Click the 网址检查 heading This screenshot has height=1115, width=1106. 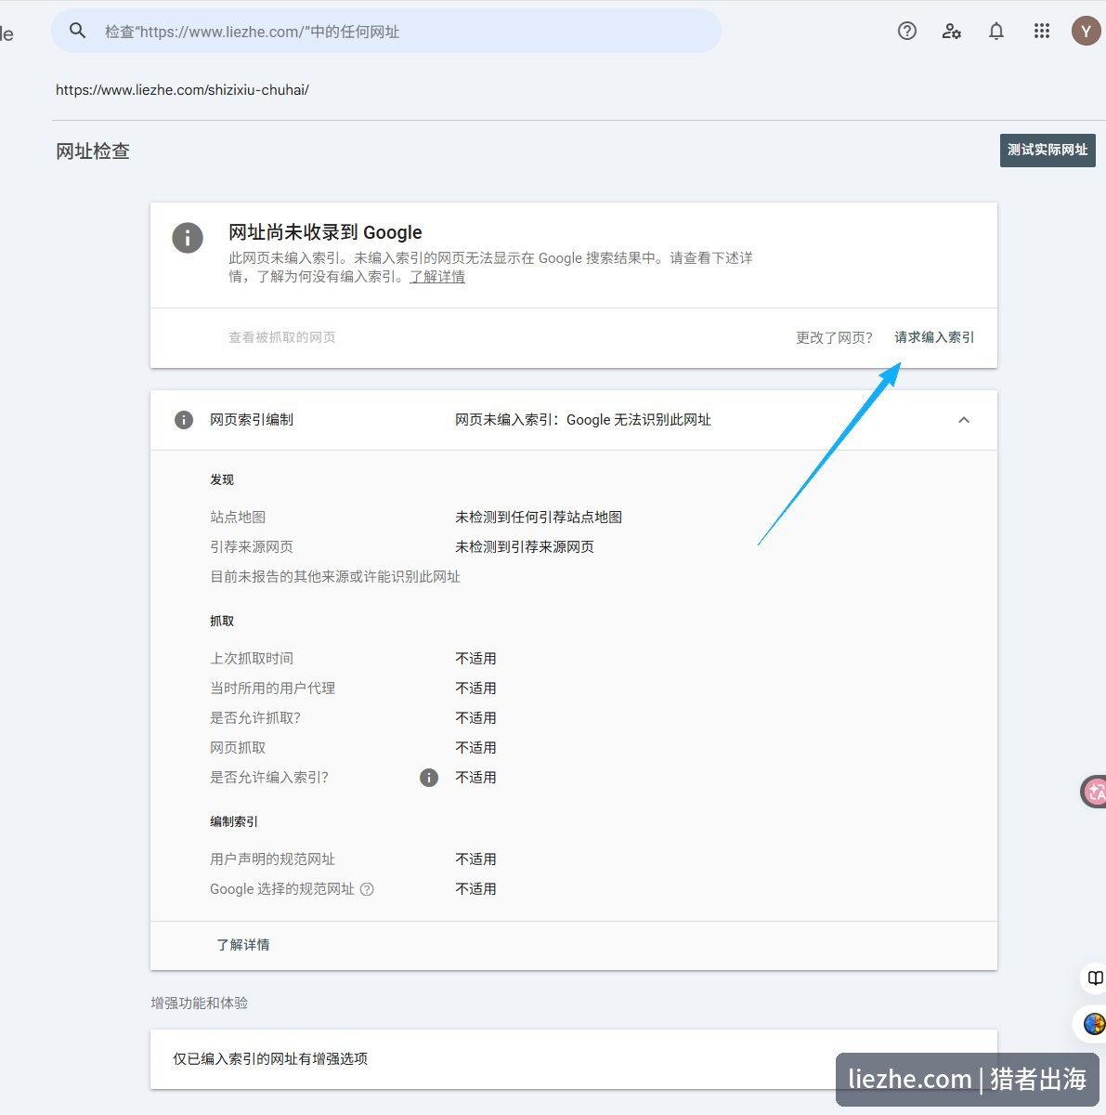point(93,151)
